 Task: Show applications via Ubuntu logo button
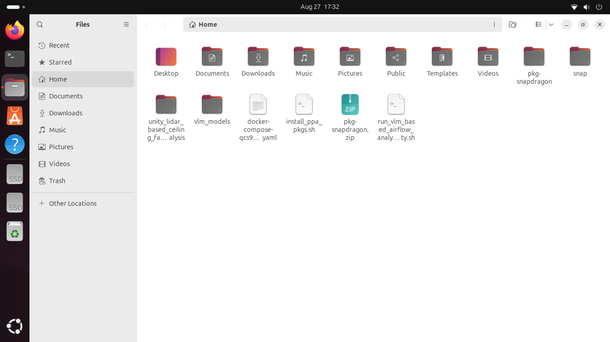[x=15, y=327]
